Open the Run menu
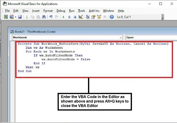The image size is (177, 123). [x=72, y=11]
